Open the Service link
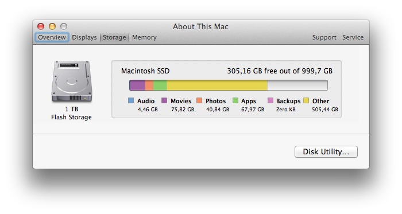 point(353,37)
